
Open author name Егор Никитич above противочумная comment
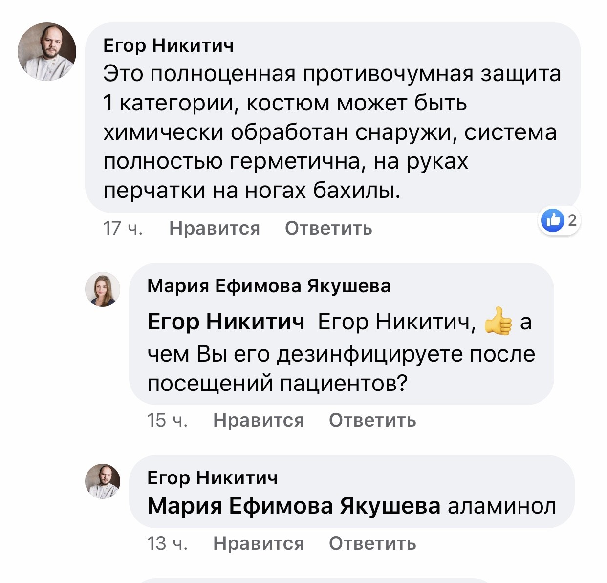click(169, 45)
